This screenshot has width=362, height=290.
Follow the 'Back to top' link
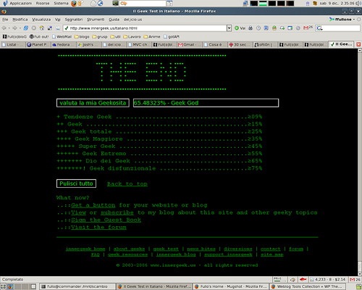127,184
